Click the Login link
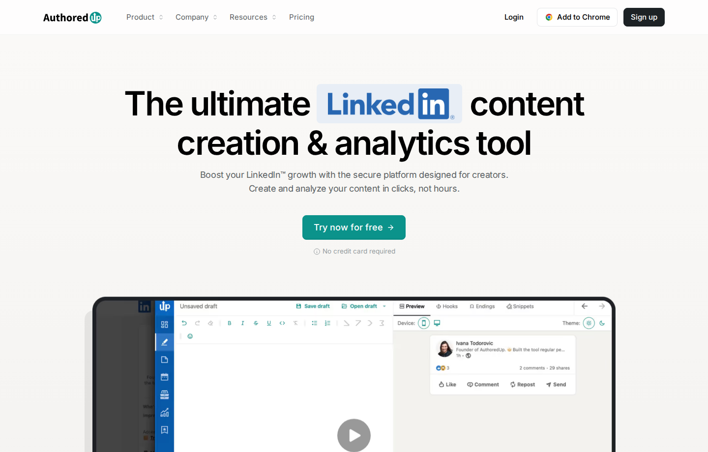This screenshot has width=708, height=452. (x=514, y=17)
